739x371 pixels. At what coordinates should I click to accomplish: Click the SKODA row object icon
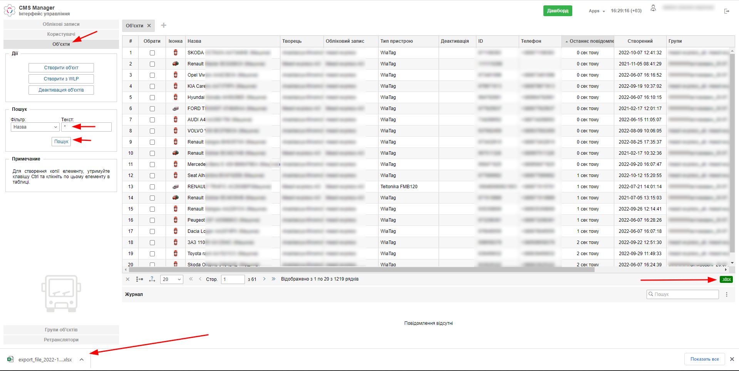(176, 52)
